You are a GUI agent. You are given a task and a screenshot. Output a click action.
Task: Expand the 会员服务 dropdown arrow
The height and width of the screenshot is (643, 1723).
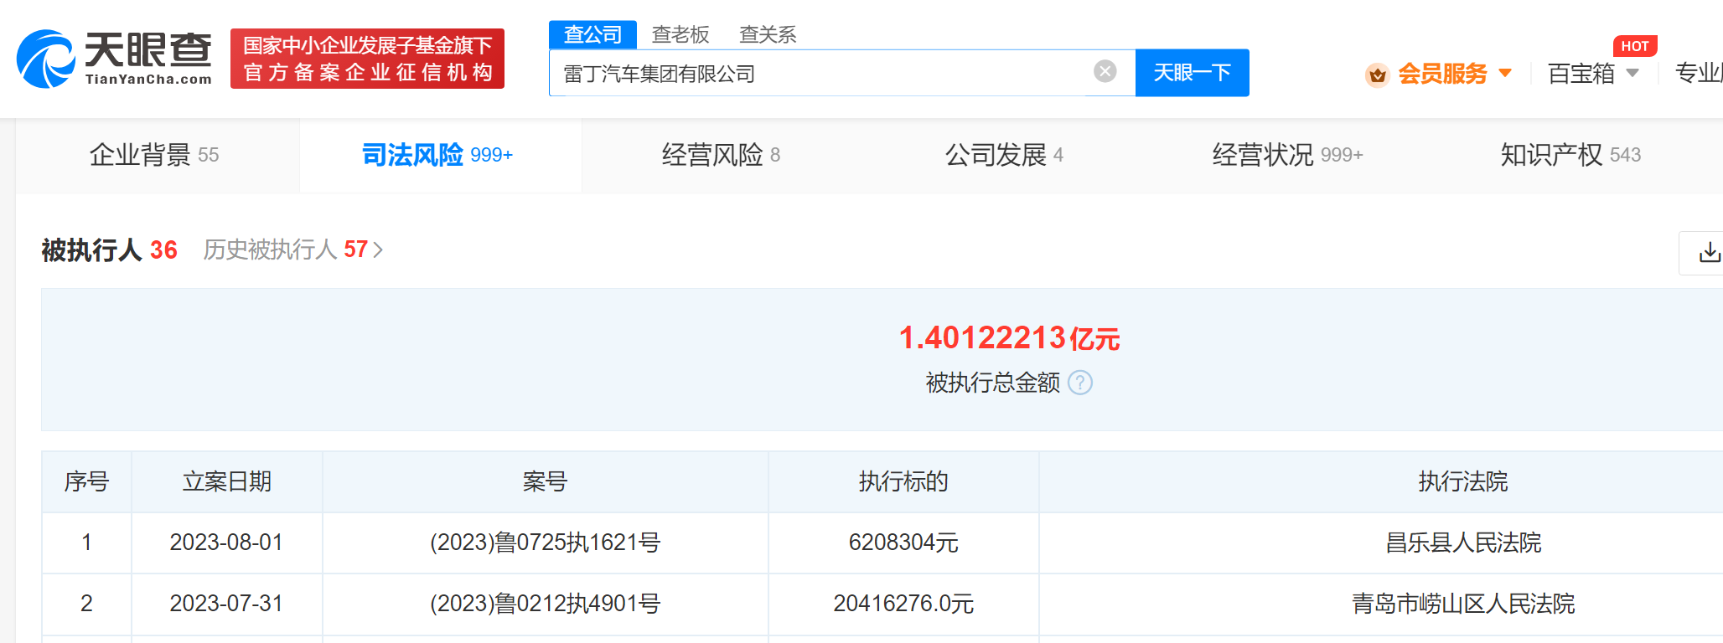(x=1505, y=74)
